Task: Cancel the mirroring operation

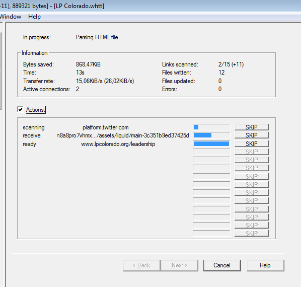Action: pos(222,265)
